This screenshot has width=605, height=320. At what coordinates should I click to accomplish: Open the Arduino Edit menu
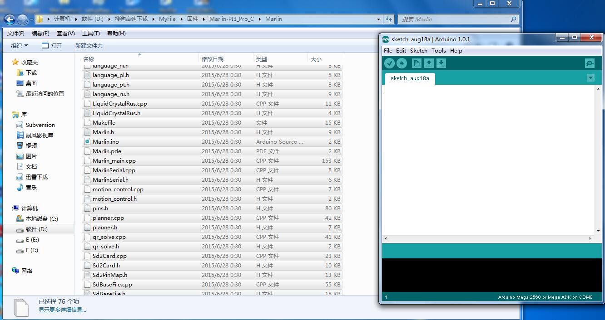click(x=401, y=51)
